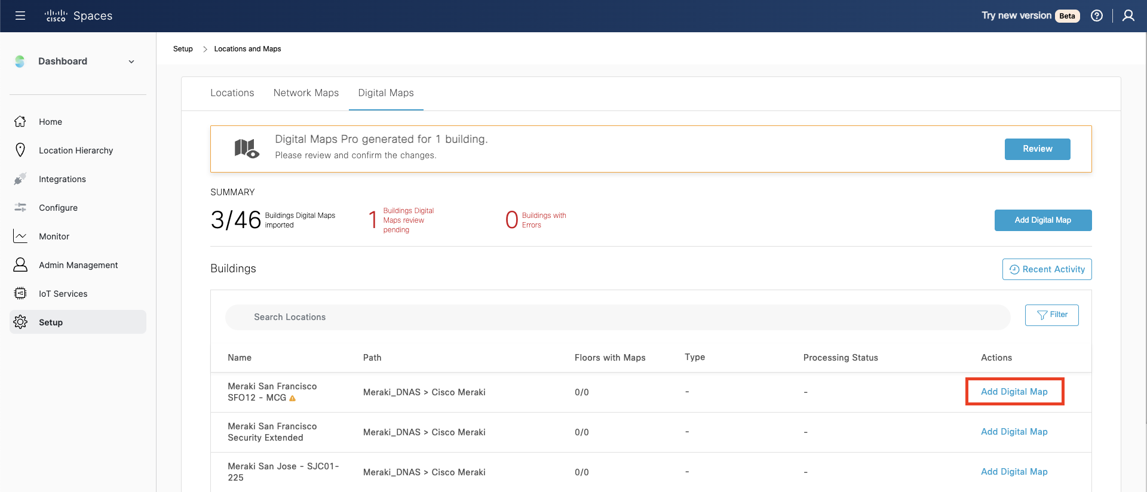The image size is (1147, 492).
Task: Click the Home house icon in sidebar
Action: click(x=20, y=122)
